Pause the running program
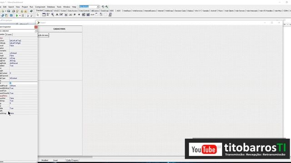The height and width of the screenshot is (163, 291). coord(23,16)
